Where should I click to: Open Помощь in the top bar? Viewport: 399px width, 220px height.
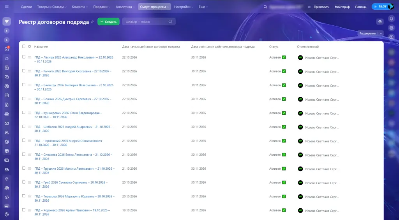point(360,7)
